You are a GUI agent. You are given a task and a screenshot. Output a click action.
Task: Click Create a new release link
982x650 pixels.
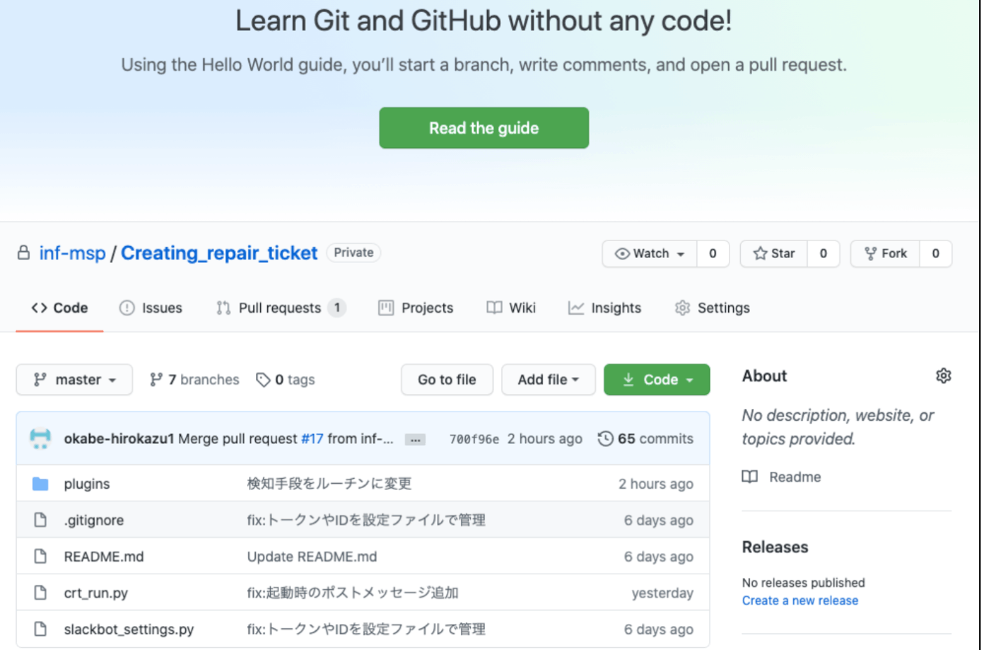(800, 601)
